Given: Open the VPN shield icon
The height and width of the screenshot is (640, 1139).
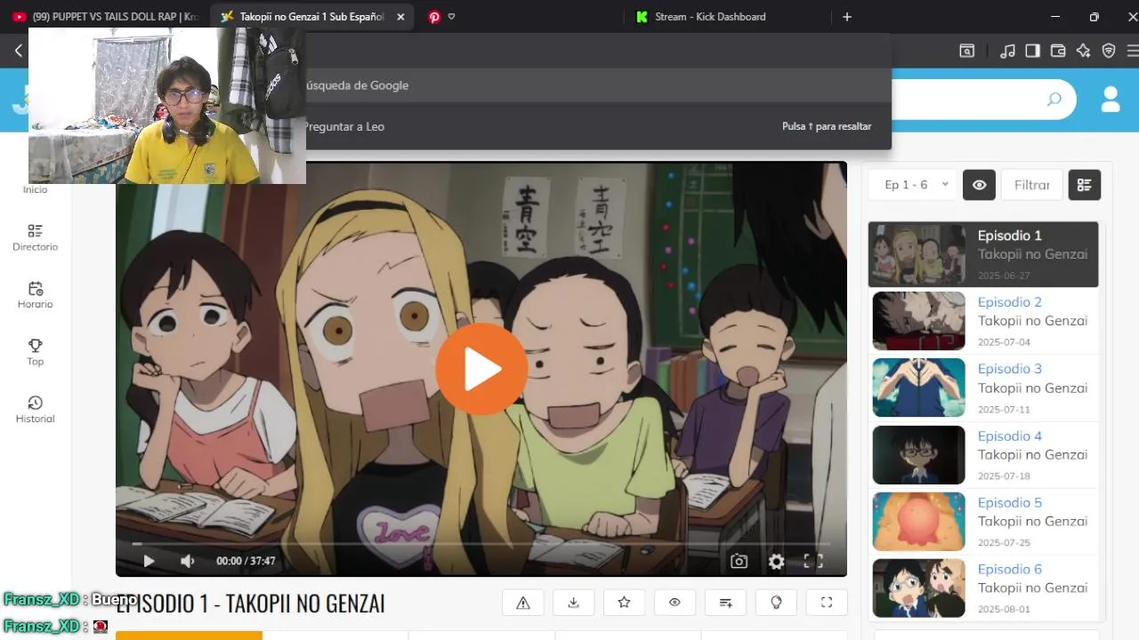Looking at the screenshot, I should [1109, 51].
